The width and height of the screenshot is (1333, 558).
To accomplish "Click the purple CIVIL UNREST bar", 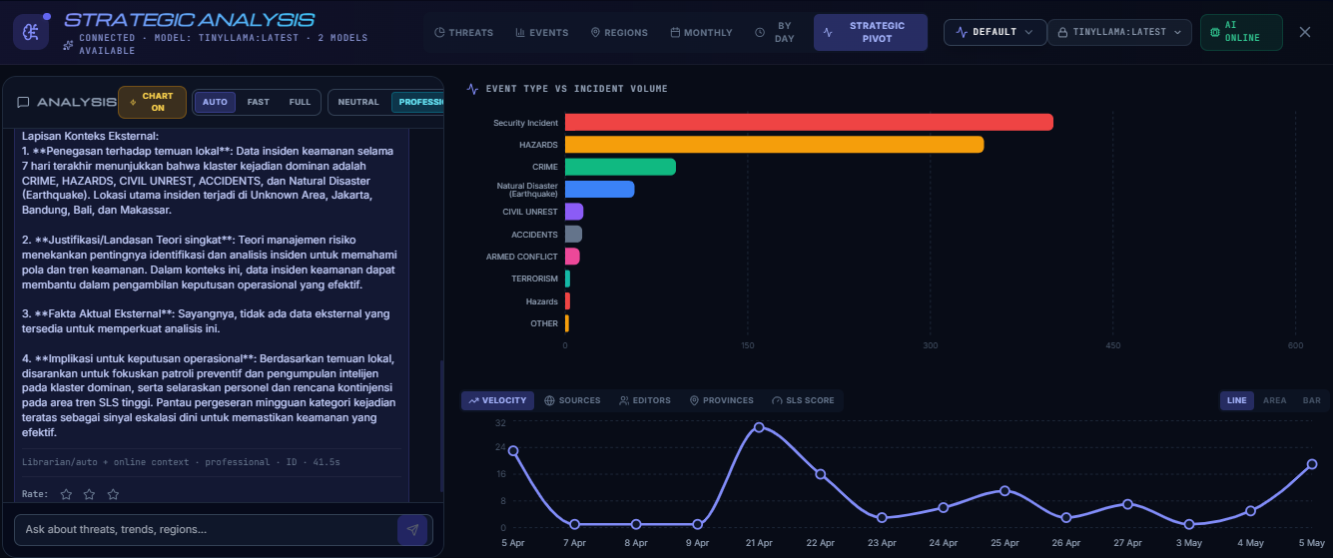I will pyautogui.click(x=574, y=212).
